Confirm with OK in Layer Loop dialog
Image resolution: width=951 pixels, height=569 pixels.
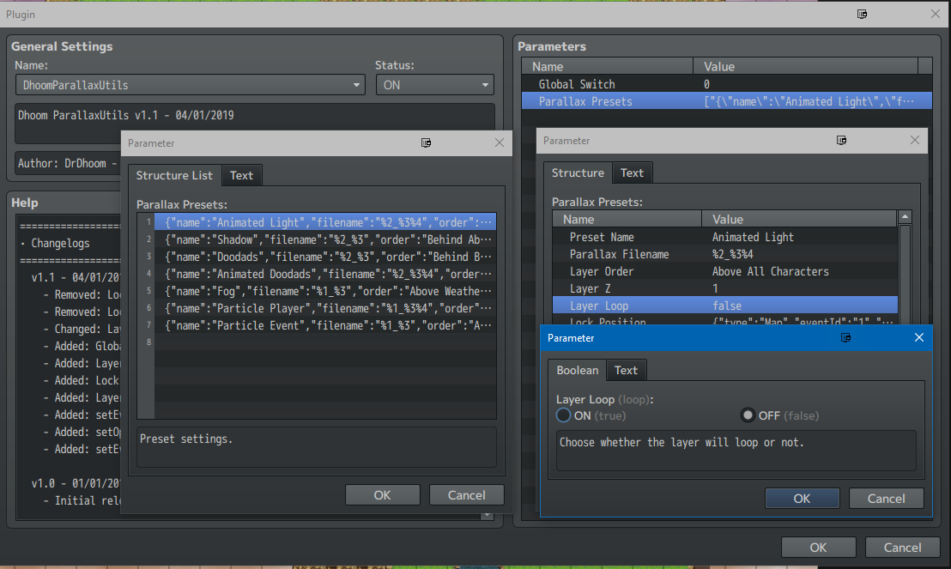coord(803,499)
